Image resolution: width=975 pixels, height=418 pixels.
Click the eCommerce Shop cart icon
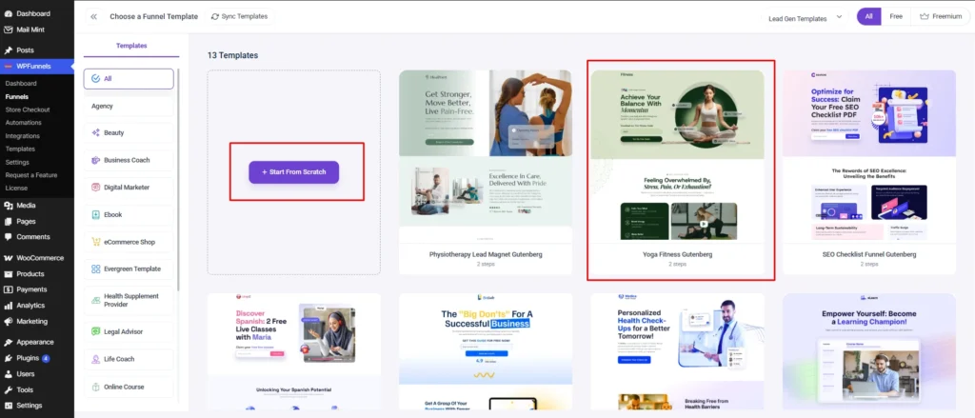point(96,242)
